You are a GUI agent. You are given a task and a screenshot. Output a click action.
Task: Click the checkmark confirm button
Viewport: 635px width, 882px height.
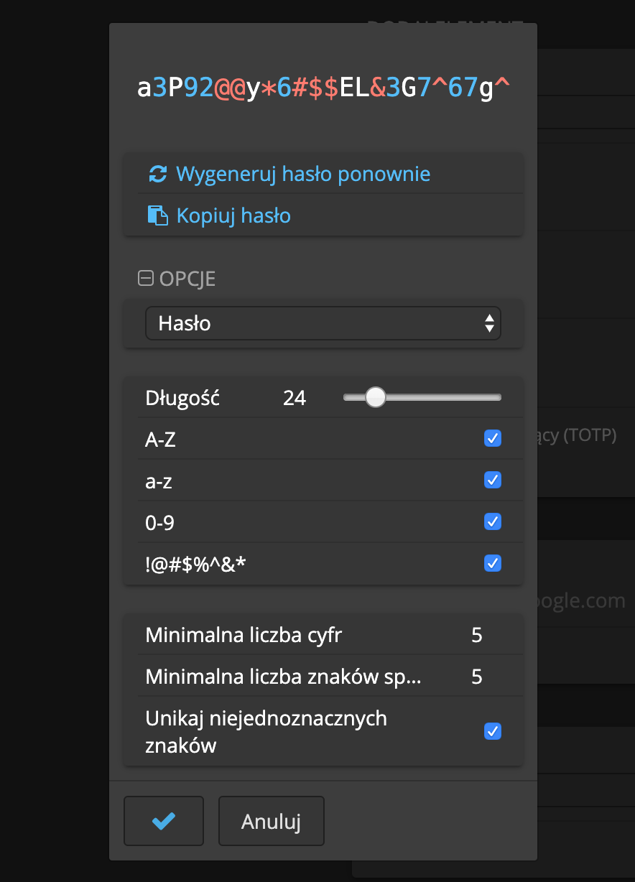point(164,821)
